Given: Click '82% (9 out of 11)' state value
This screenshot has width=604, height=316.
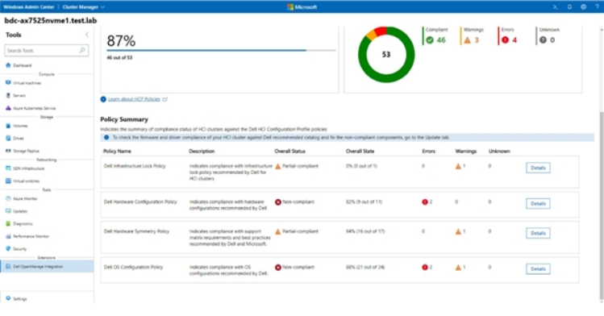Looking at the screenshot, I should 364,202.
